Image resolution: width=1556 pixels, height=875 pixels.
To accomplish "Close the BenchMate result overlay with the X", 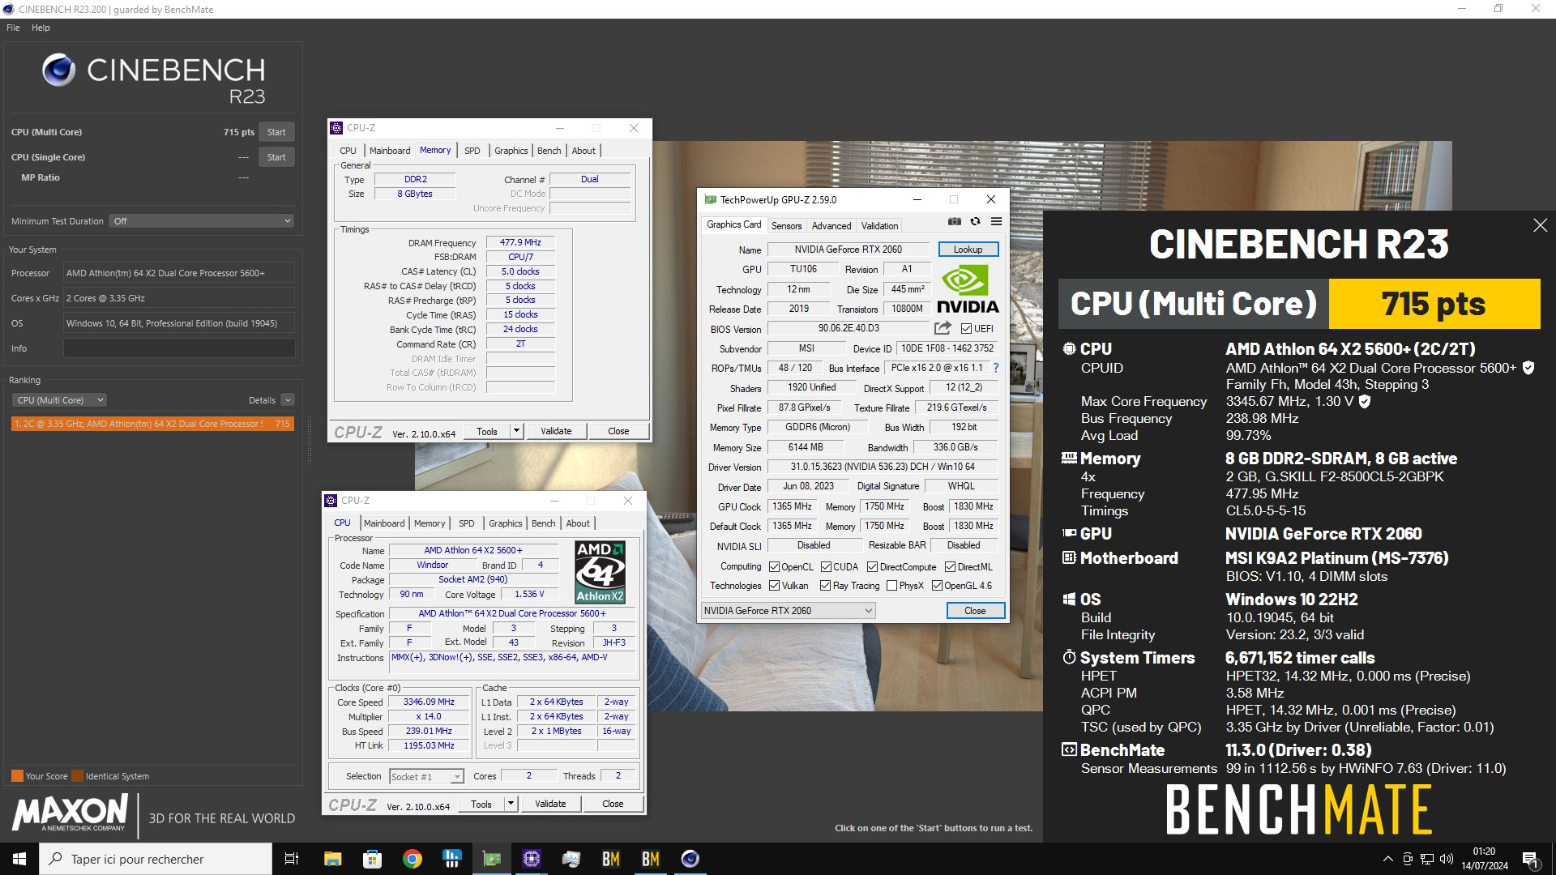I will pos(1540,225).
